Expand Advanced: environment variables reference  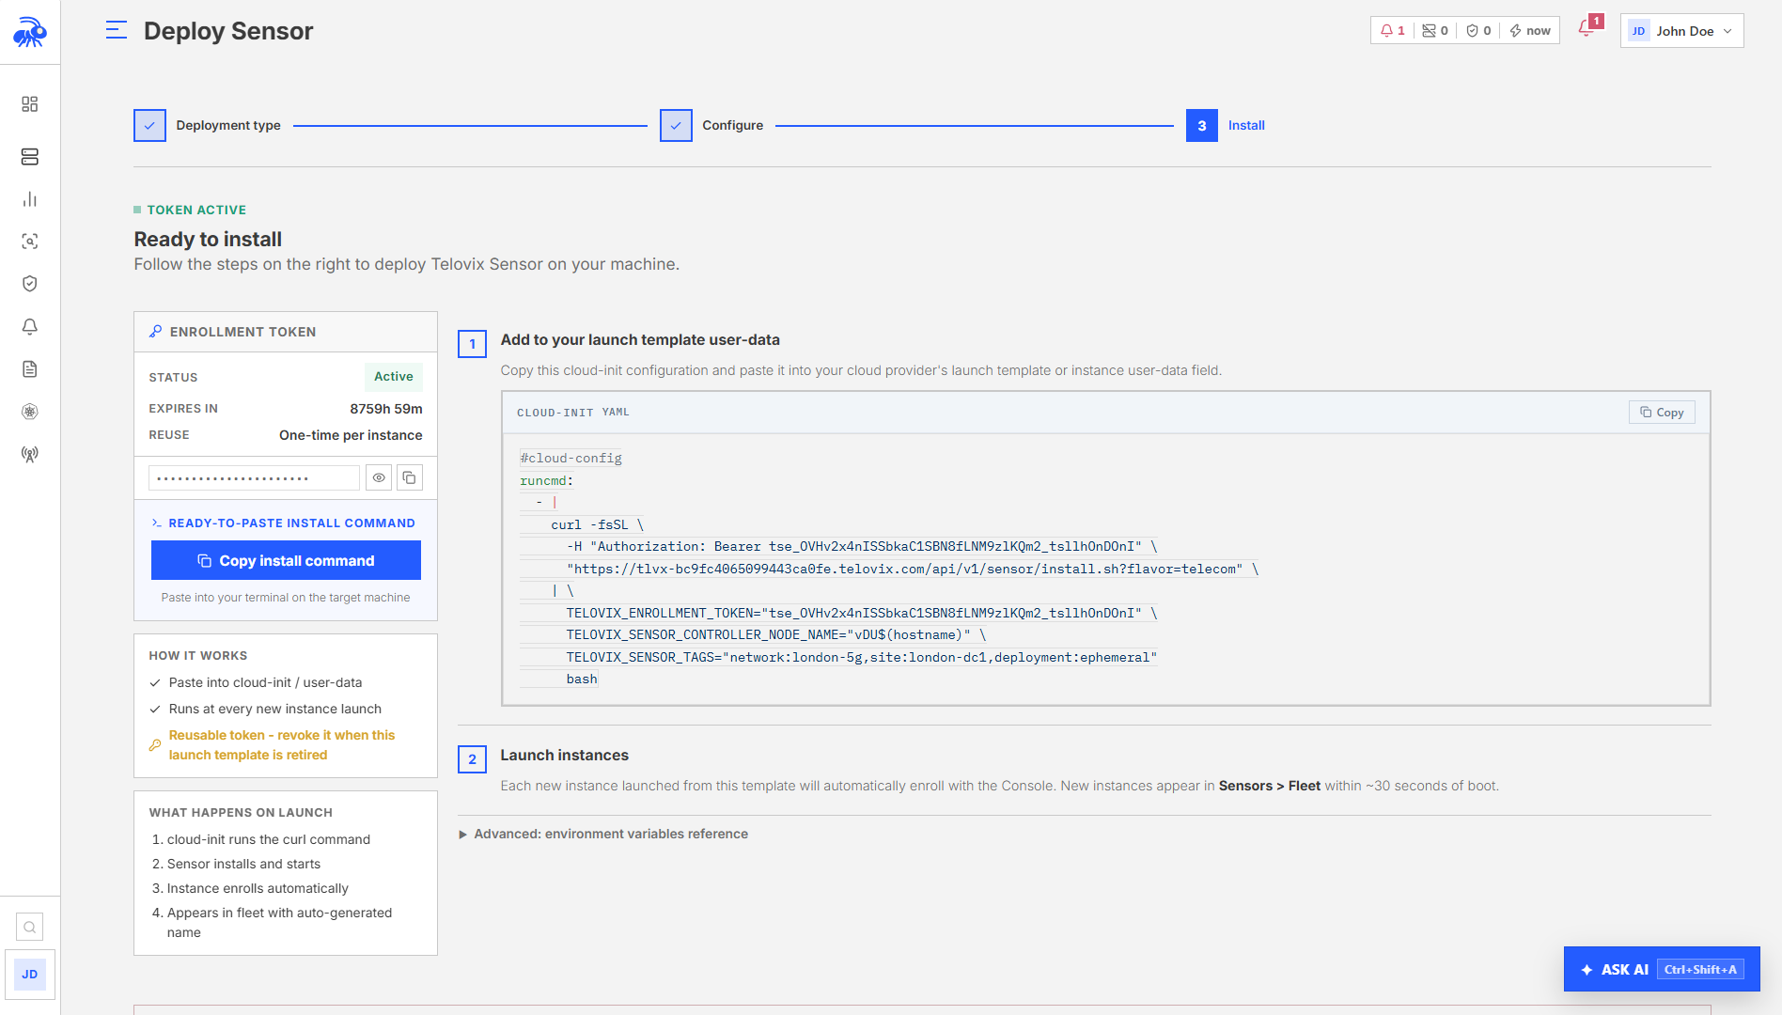coord(603,835)
